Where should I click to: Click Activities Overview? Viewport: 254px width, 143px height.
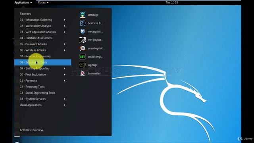pyautogui.click(x=31, y=130)
